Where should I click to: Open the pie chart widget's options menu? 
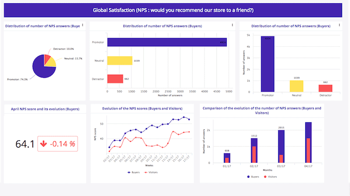(x=83, y=25)
